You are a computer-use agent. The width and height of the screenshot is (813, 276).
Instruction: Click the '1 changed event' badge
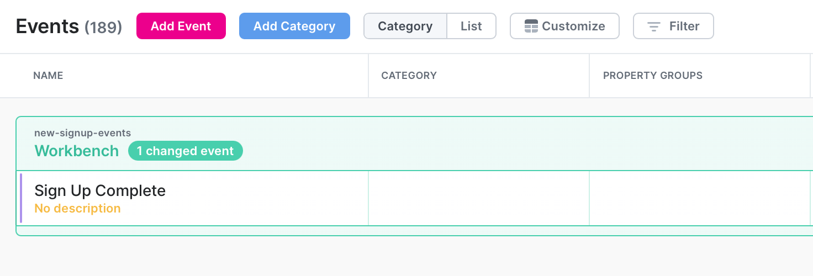pos(186,151)
